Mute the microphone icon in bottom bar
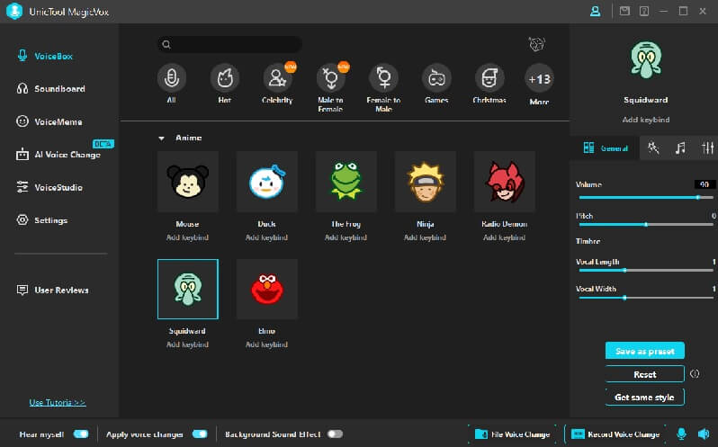718x447 pixels. pos(681,434)
